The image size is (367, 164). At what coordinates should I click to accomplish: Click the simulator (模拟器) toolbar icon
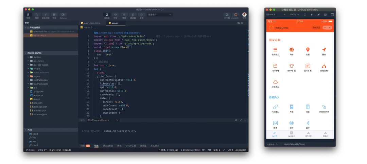coord(107,15)
